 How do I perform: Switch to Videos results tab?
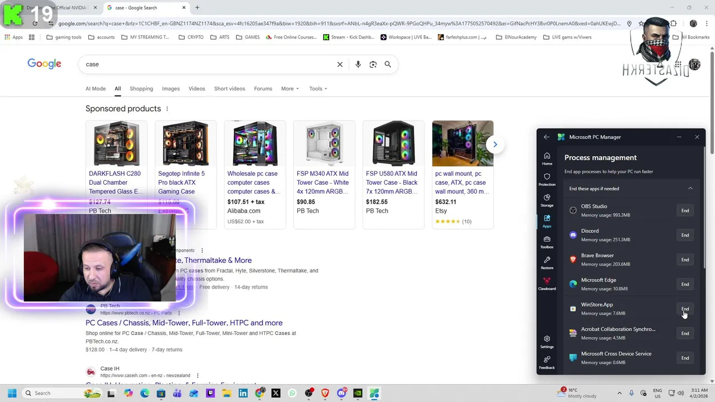click(197, 89)
